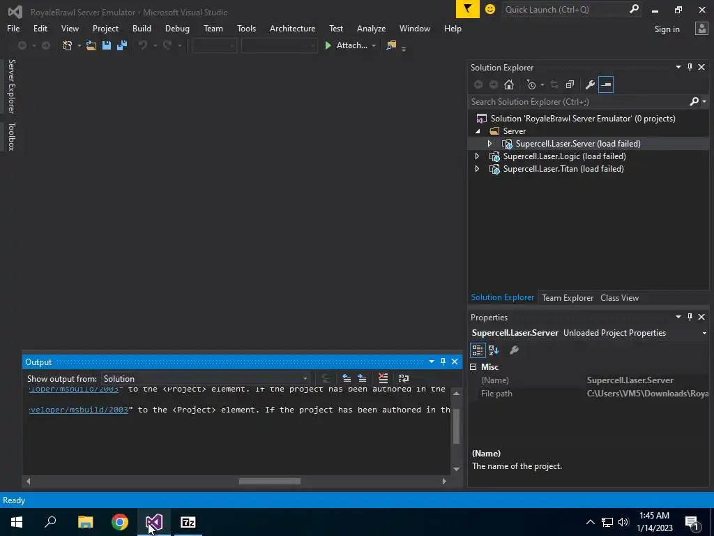This screenshot has width=714, height=536.
Task: Expand Supercell.Laser.Logic project node
Action: click(477, 156)
